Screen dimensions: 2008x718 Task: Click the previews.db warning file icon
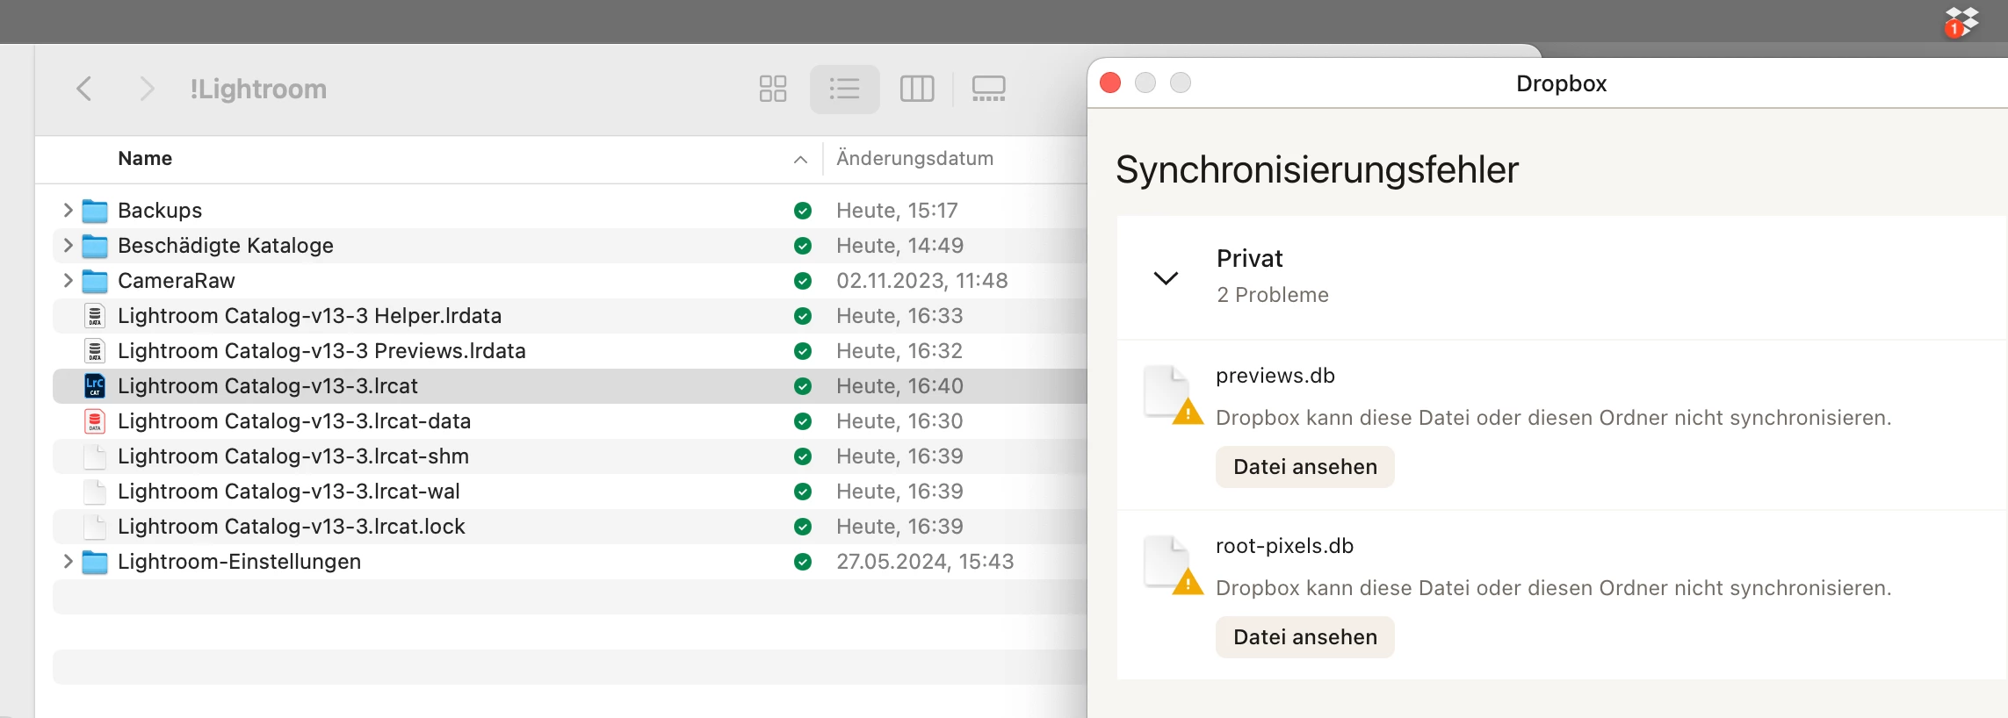[x=1173, y=394]
